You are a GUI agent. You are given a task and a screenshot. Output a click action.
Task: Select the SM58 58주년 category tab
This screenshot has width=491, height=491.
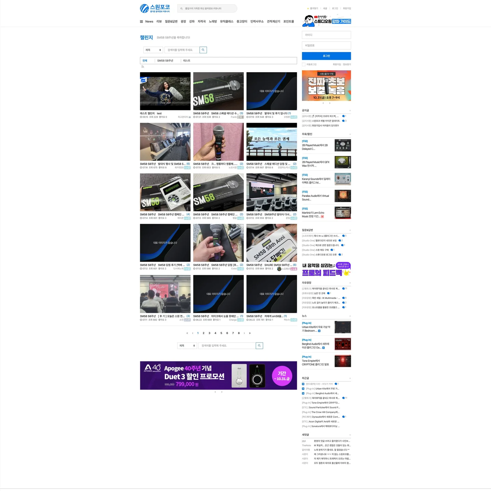[x=165, y=61]
